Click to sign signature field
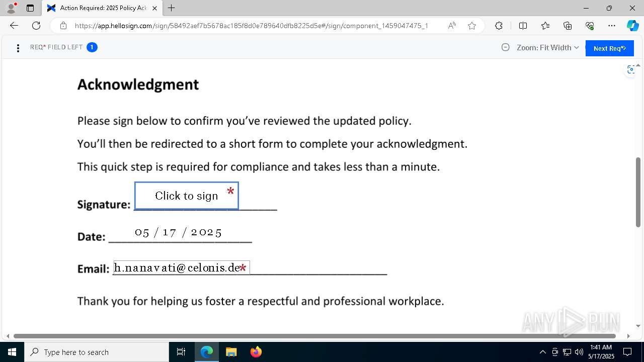The width and height of the screenshot is (644, 362). [x=187, y=196]
